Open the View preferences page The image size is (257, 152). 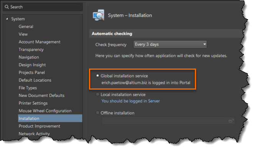(x=23, y=34)
